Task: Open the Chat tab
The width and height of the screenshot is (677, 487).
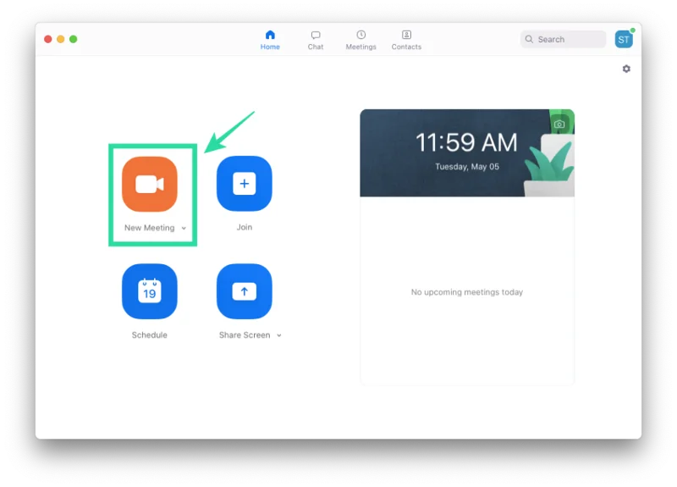Action: pos(316,40)
